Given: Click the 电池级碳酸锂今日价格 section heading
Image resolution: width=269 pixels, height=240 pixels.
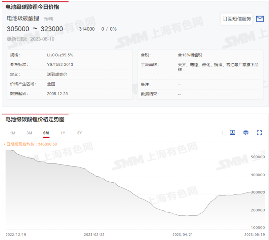Looking at the screenshot, I should point(32,6).
